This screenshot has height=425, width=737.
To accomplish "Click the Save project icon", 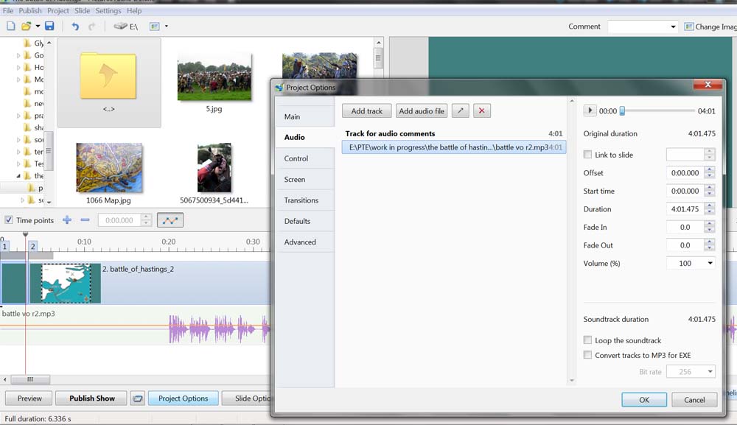I will (49, 27).
